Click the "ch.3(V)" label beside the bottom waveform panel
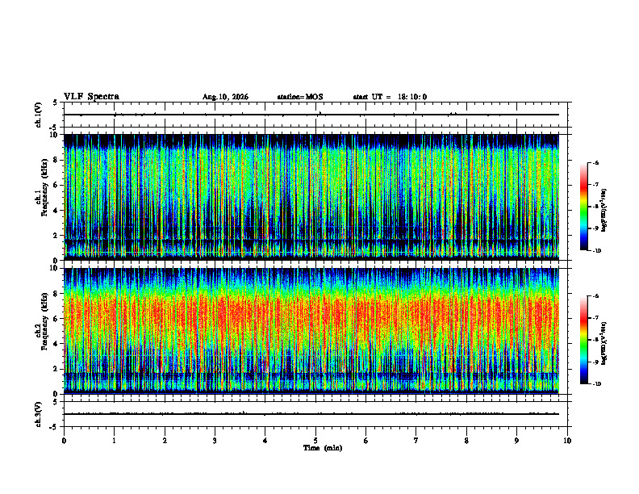The image size is (639, 494). [x=39, y=414]
